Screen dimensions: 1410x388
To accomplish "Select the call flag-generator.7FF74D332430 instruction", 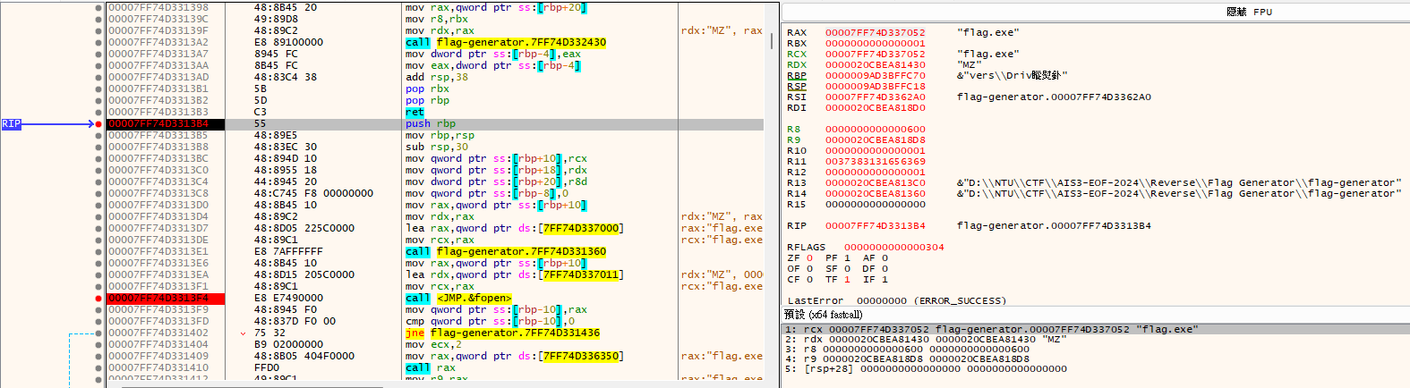I will point(506,43).
